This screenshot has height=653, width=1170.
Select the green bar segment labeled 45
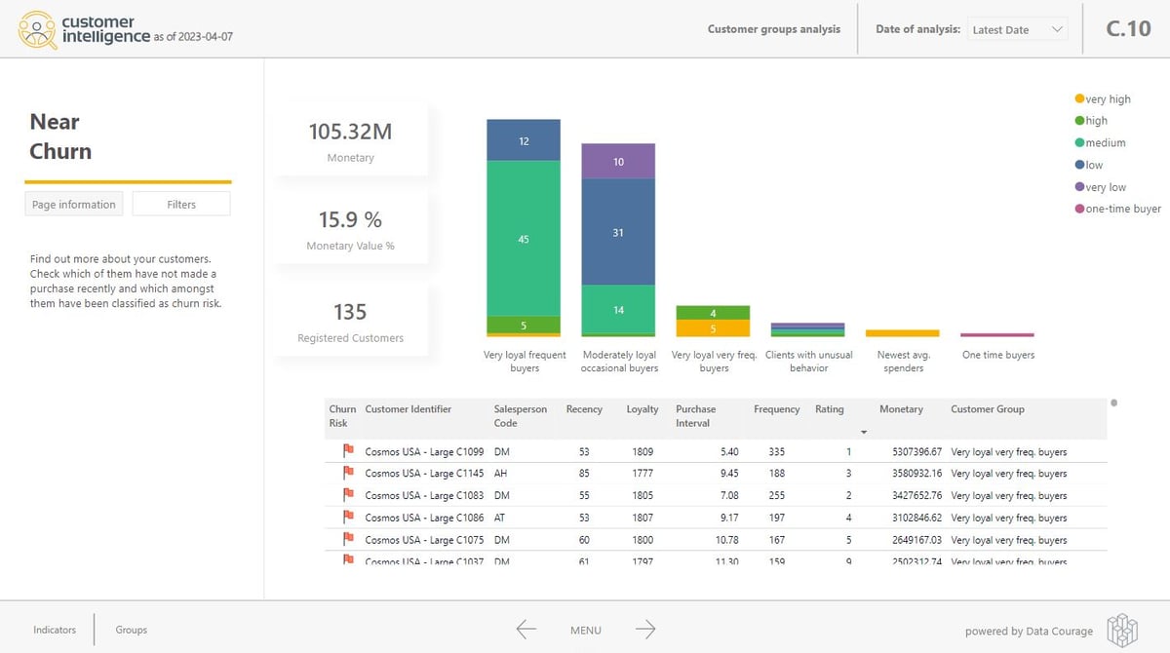coord(524,239)
